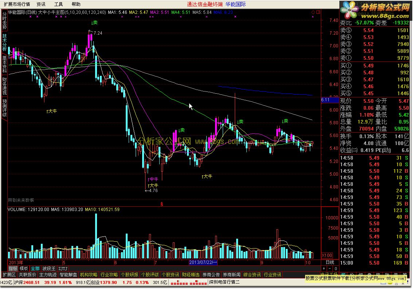Click the X100 volume scale label
Viewport: 413px width, 289px height.
(327, 255)
